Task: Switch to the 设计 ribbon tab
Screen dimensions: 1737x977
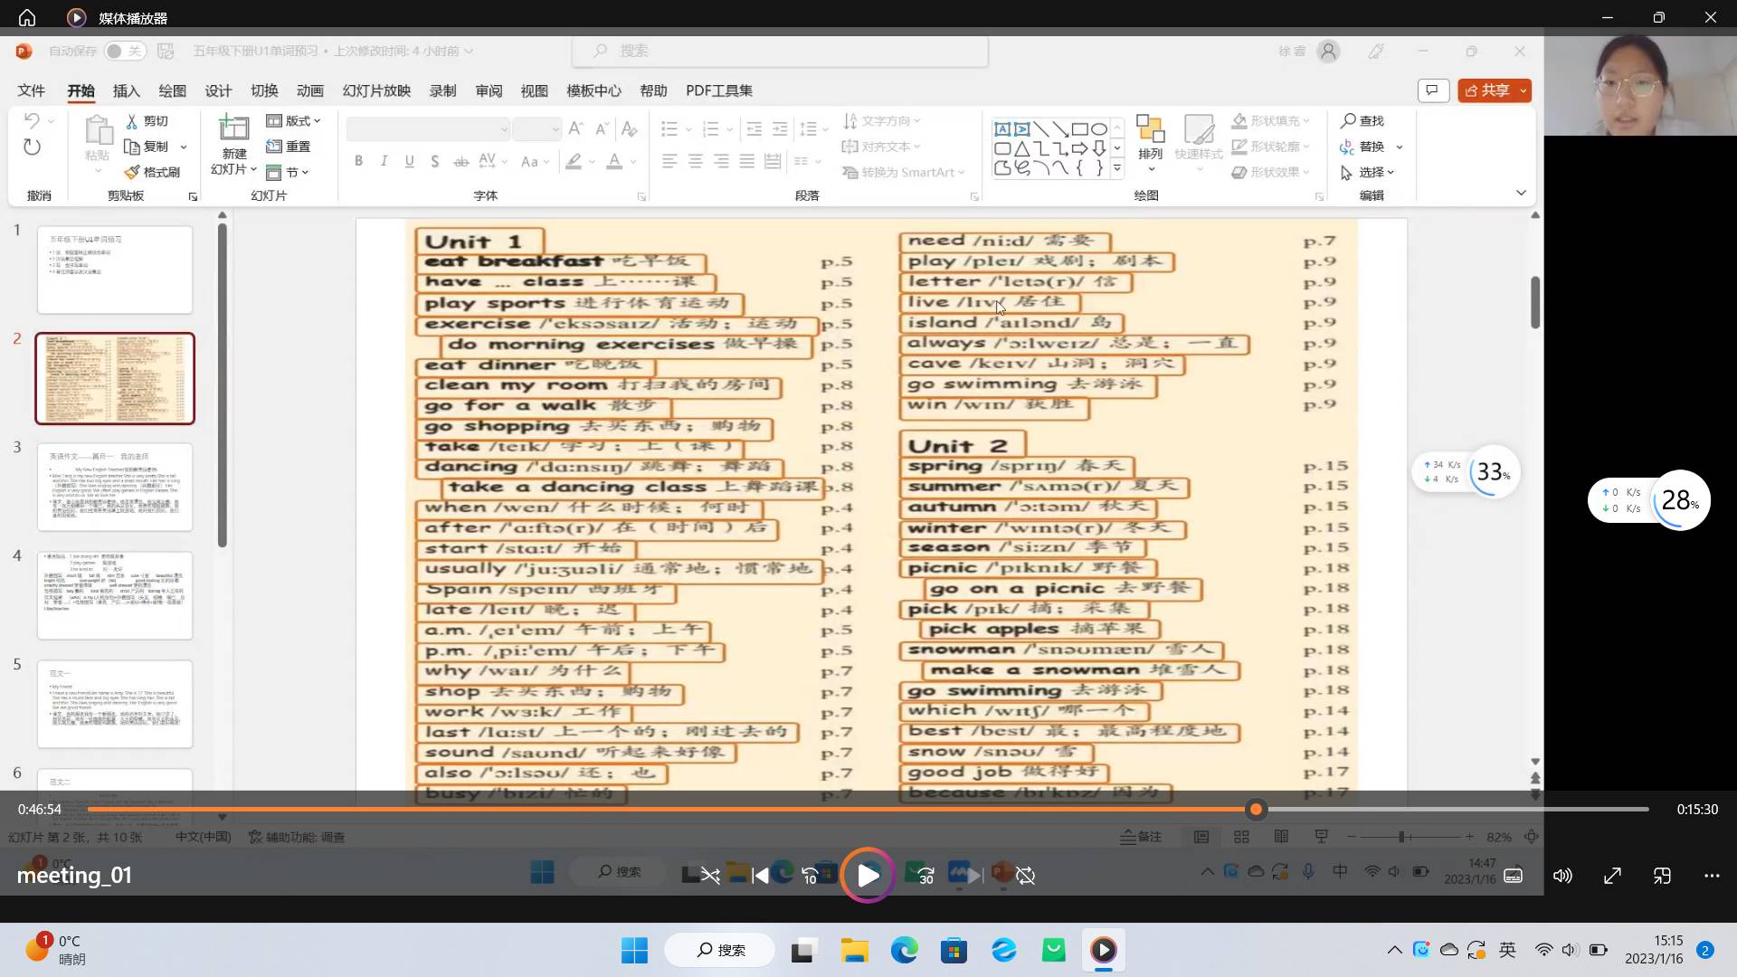Action: [x=218, y=90]
